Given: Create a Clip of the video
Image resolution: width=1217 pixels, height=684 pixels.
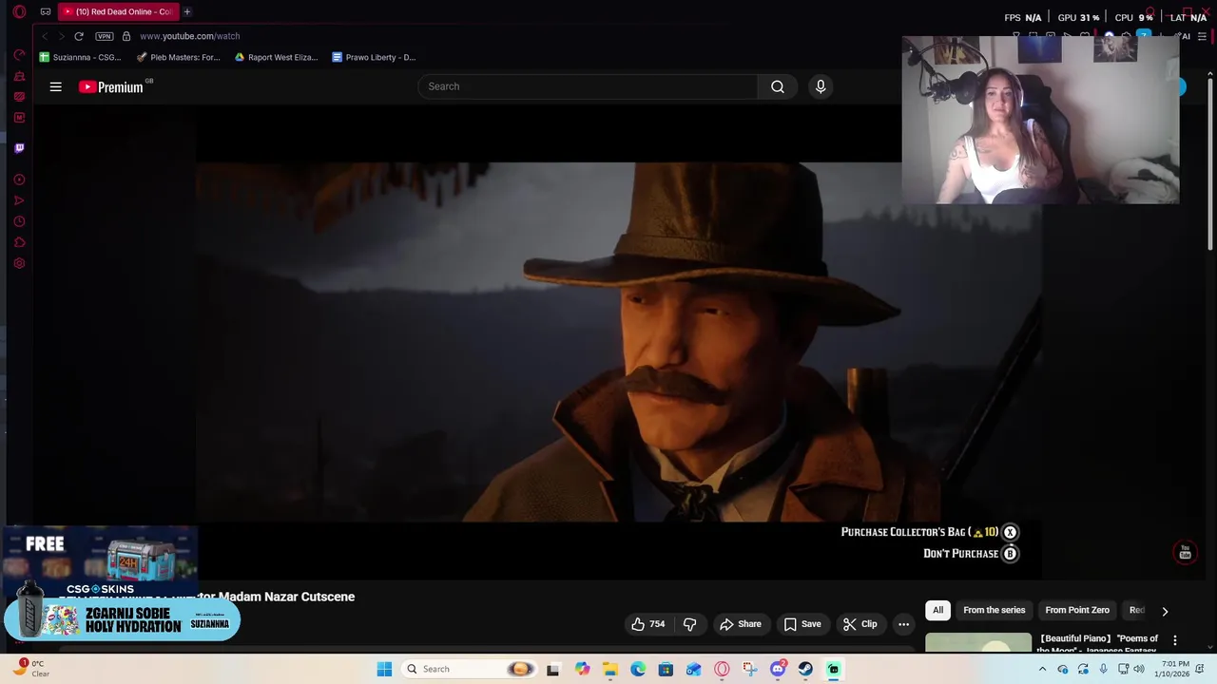Looking at the screenshot, I should click(860, 624).
